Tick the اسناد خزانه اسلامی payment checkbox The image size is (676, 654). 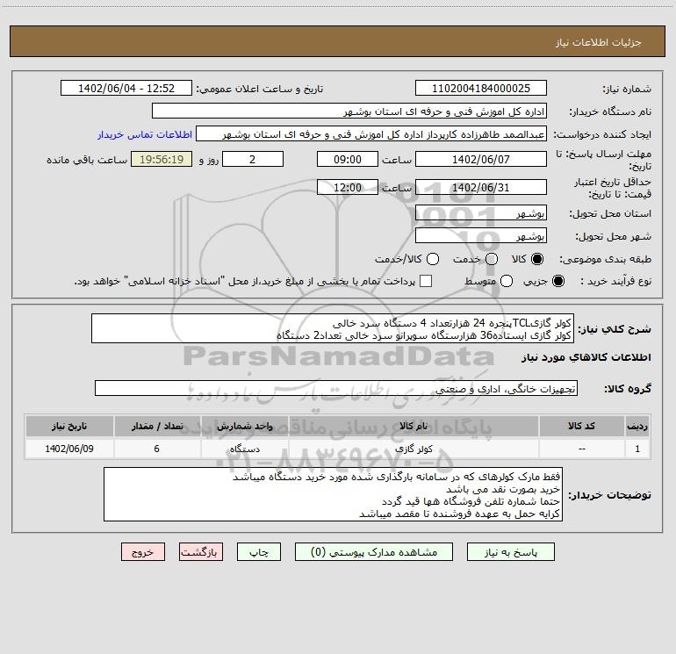pyautogui.click(x=426, y=281)
